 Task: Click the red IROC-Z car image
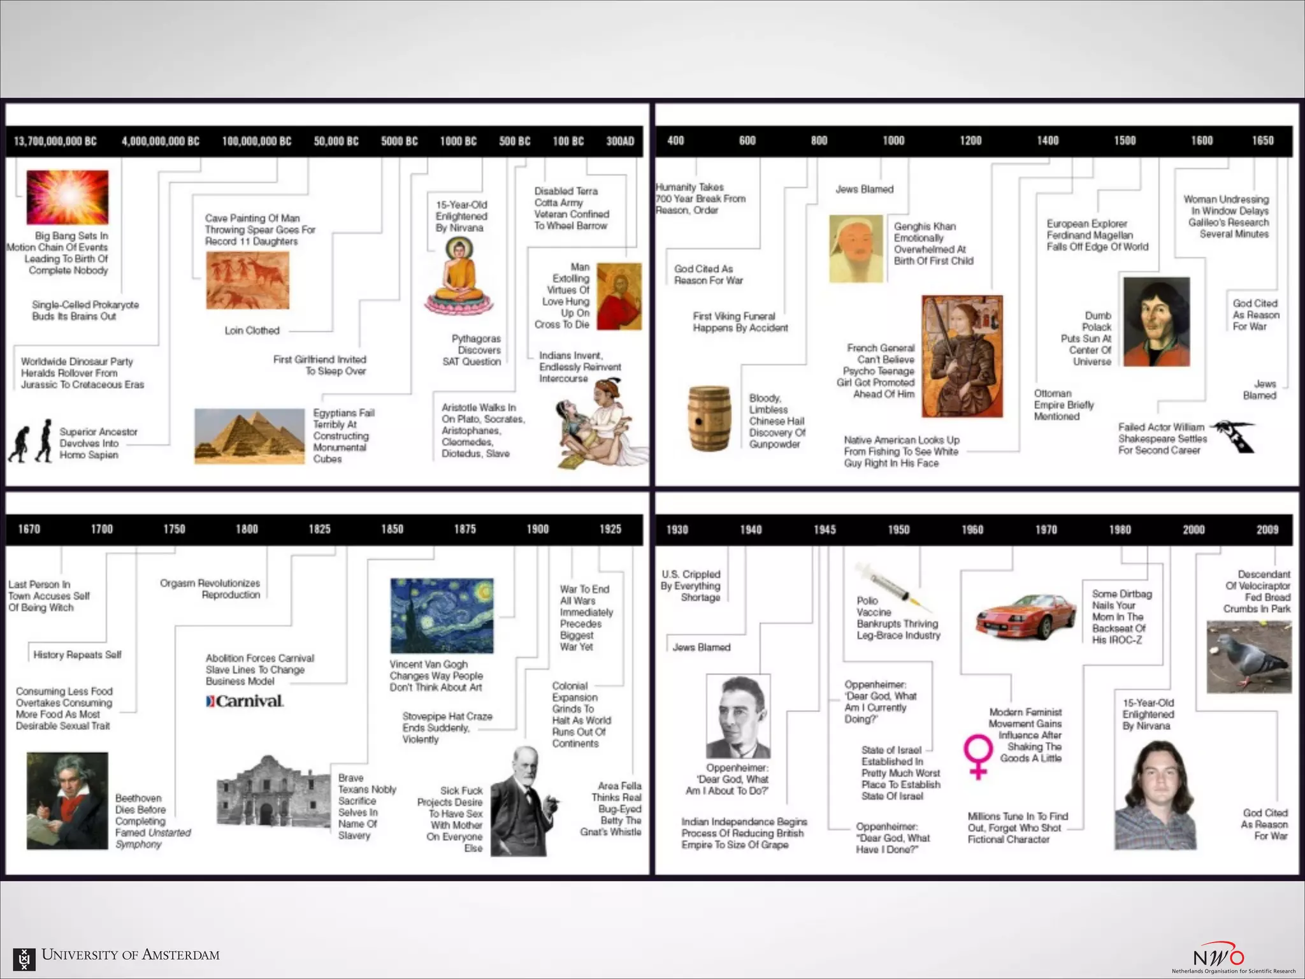coord(1027,616)
